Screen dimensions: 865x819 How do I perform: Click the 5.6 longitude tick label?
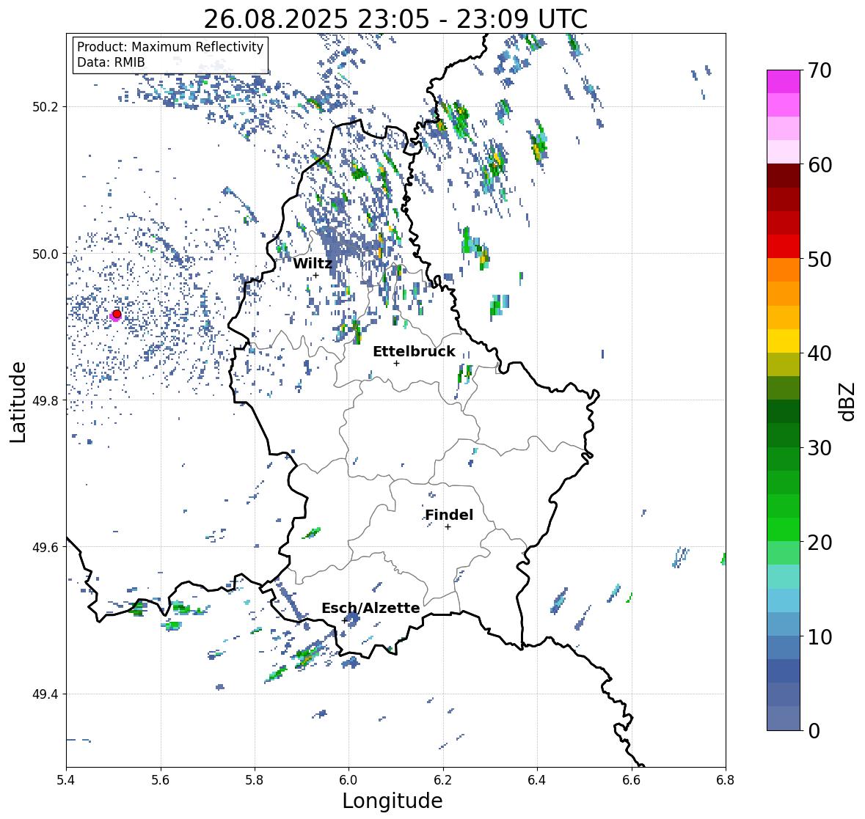(161, 779)
